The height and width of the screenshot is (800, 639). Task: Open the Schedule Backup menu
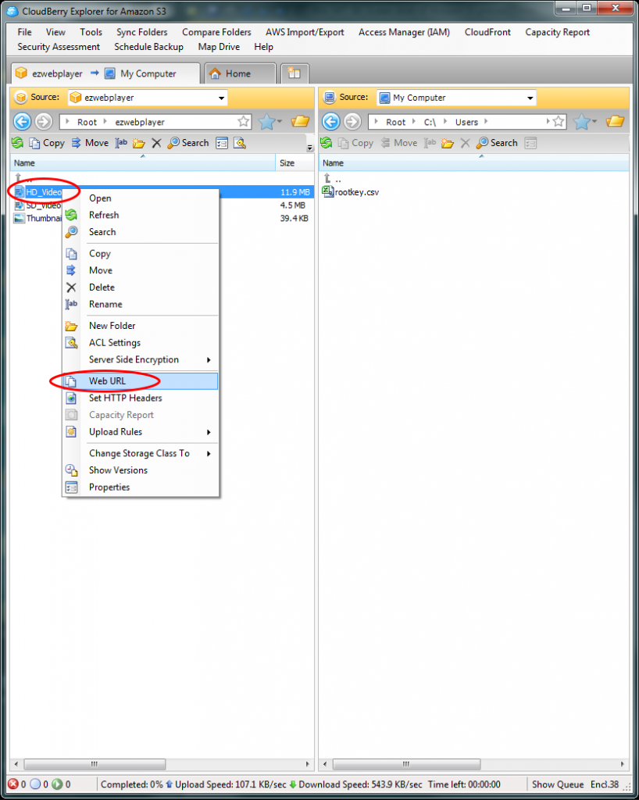[149, 46]
